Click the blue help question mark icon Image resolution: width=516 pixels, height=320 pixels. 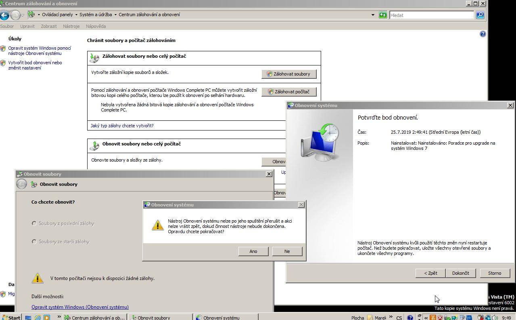(x=483, y=34)
